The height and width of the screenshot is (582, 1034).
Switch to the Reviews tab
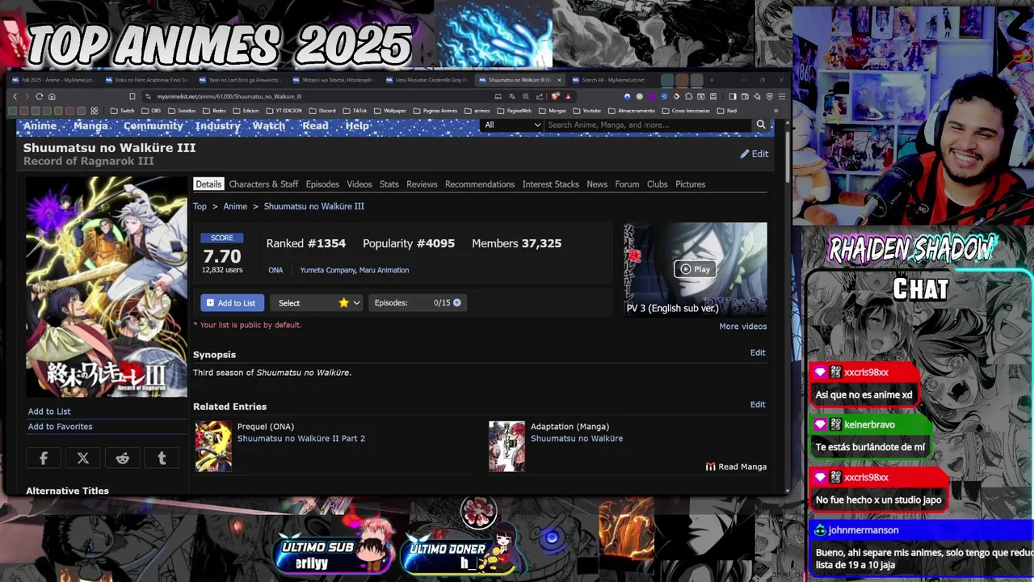tap(422, 184)
